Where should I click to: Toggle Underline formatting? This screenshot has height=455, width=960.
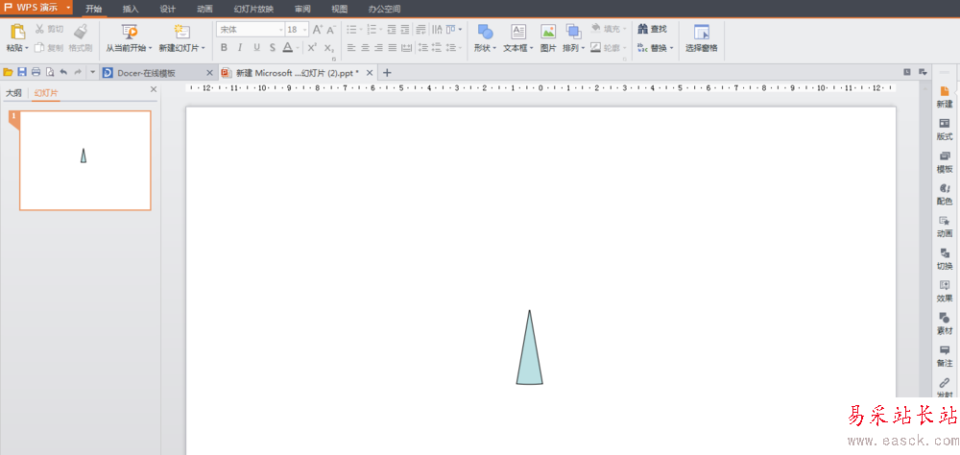pos(256,47)
